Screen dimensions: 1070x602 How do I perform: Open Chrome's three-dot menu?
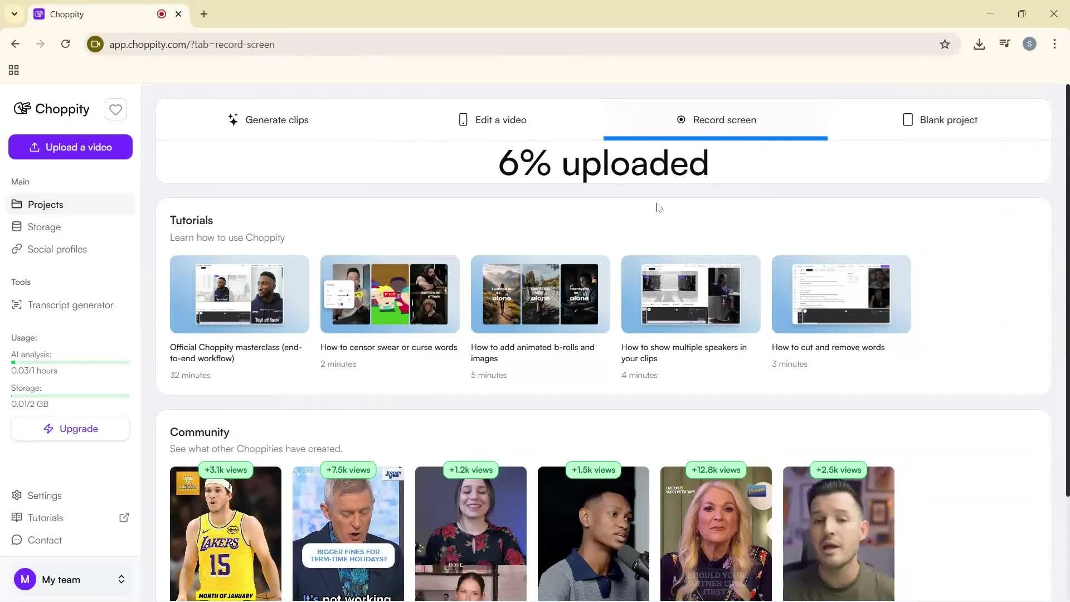(1054, 44)
